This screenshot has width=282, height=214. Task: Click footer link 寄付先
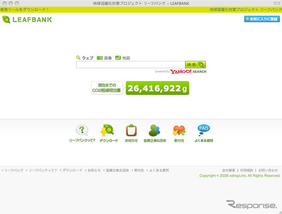139,170
